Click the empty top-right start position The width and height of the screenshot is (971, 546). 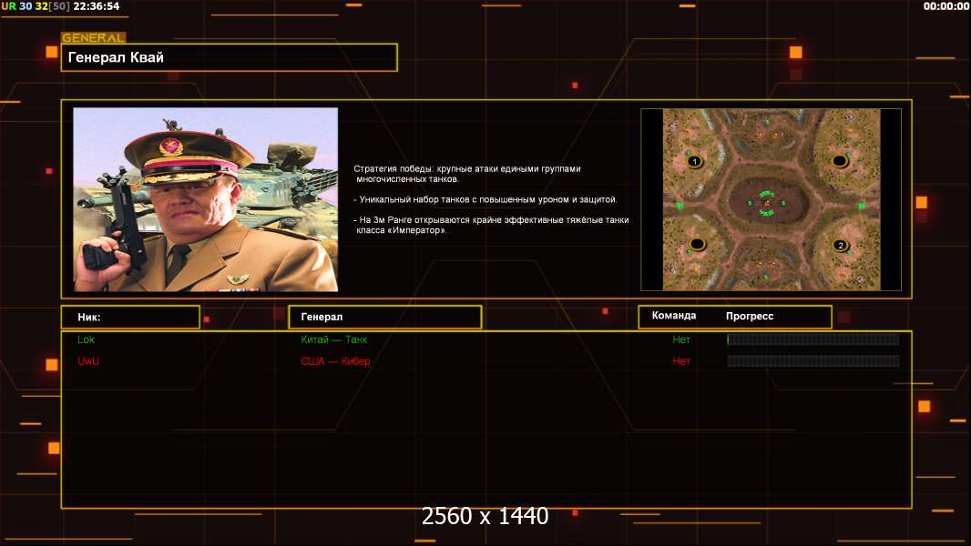(x=840, y=161)
